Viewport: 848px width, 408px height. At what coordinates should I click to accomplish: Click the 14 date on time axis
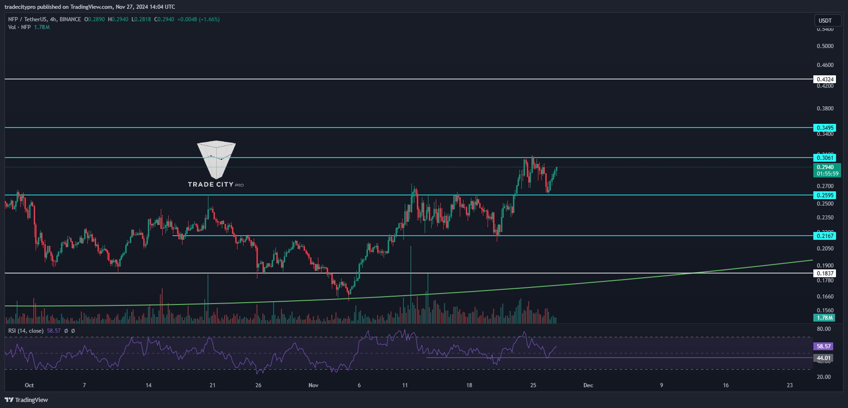[148, 385]
